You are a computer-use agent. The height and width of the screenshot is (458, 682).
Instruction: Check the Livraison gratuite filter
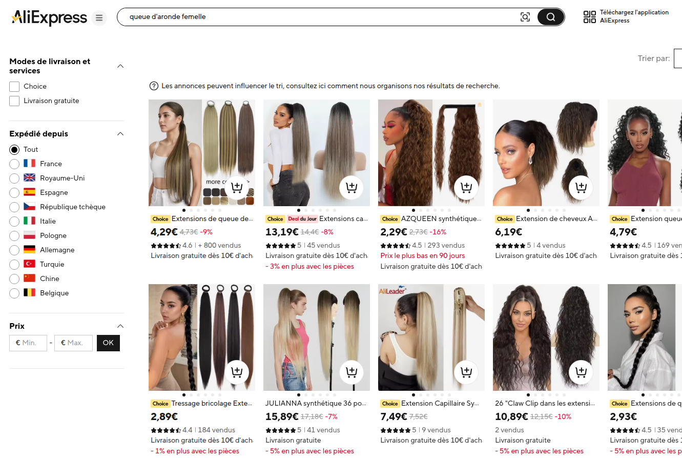click(x=14, y=101)
